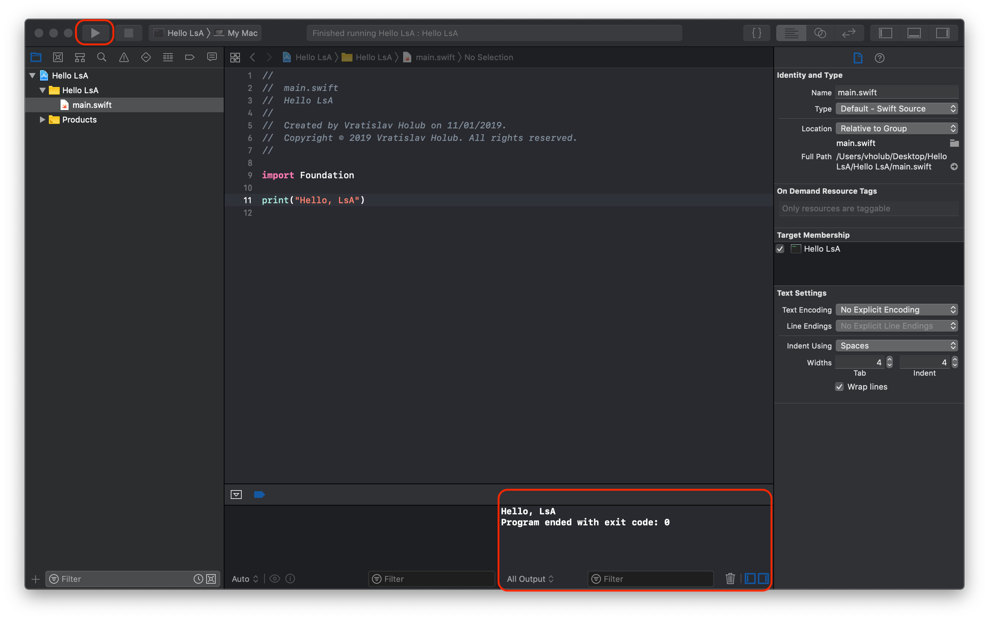The image size is (989, 620).
Task: Switch to the Version editor
Action: (x=849, y=33)
